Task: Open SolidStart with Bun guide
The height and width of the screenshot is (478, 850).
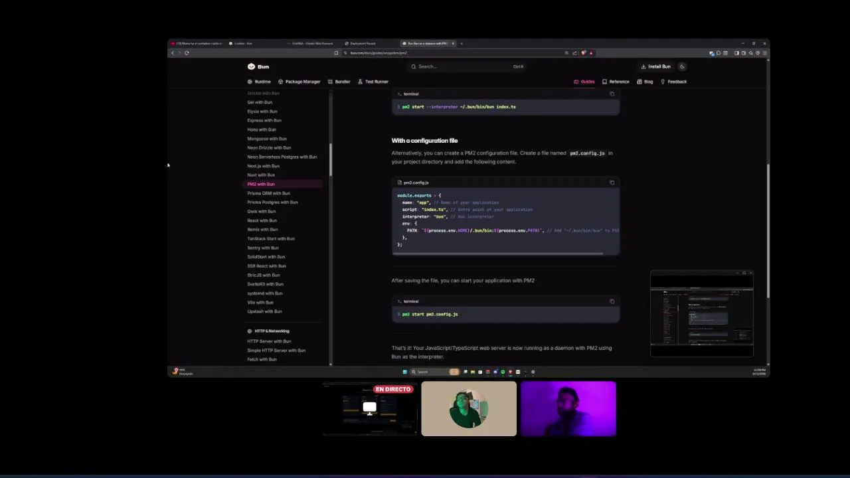Action: [266, 257]
